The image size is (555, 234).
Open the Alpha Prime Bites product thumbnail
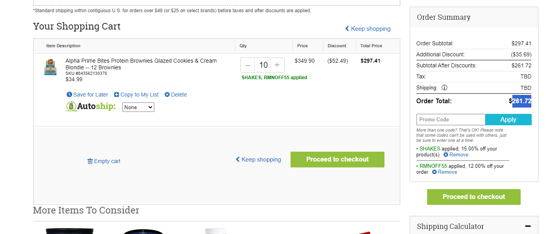[51, 67]
